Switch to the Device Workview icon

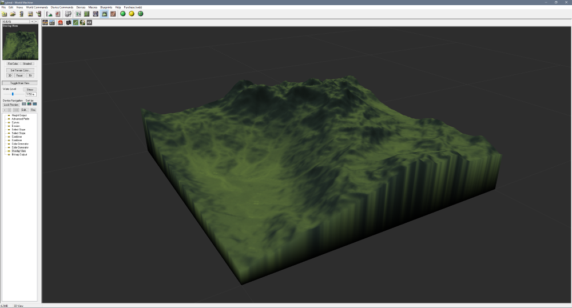(78, 14)
